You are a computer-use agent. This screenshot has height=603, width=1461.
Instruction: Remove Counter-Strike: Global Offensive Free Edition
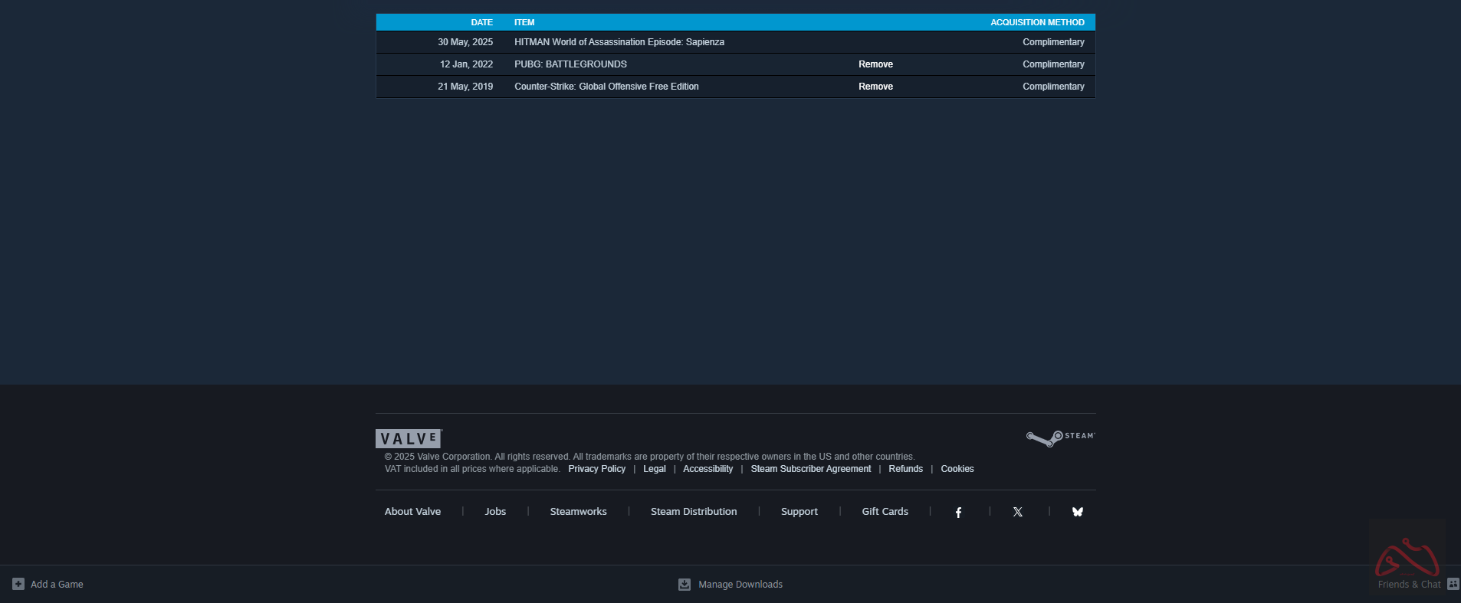tap(875, 87)
